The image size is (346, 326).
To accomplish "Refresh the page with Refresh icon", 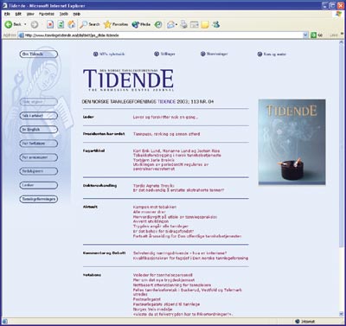I will click(x=61, y=24).
